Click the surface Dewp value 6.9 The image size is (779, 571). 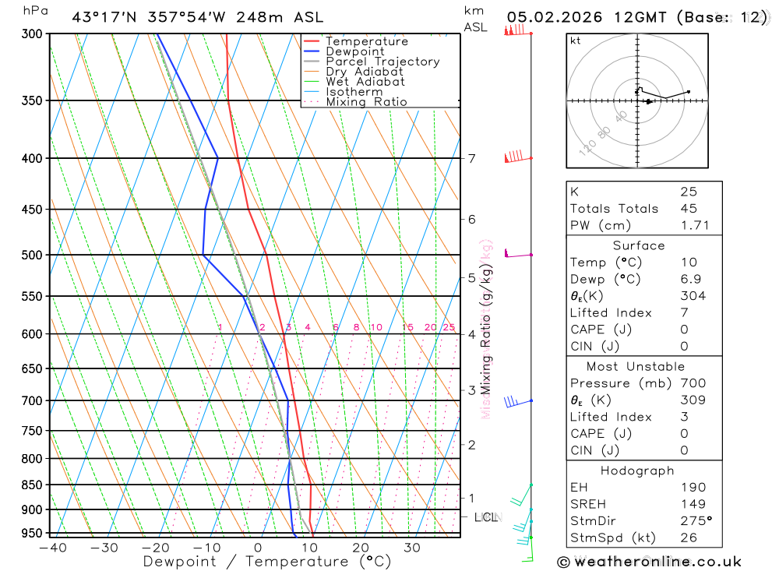(690, 280)
